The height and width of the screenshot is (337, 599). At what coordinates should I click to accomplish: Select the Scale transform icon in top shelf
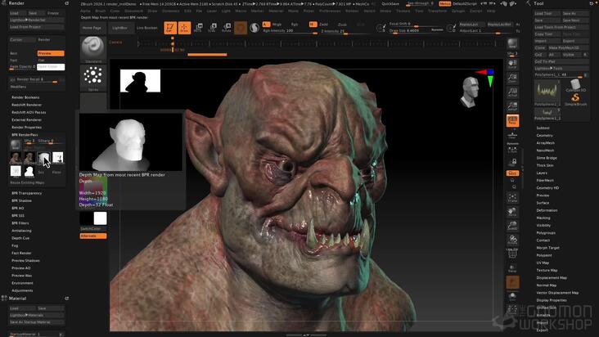click(x=213, y=28)
